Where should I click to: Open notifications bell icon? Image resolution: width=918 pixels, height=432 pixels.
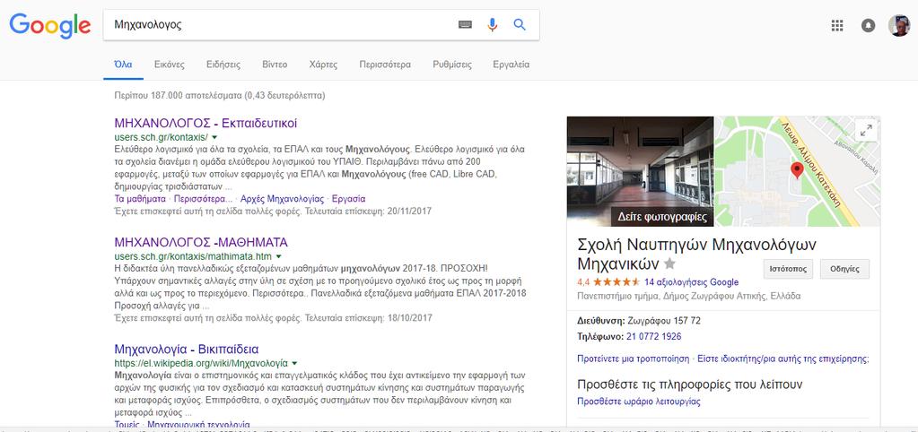tap(869, 25)
